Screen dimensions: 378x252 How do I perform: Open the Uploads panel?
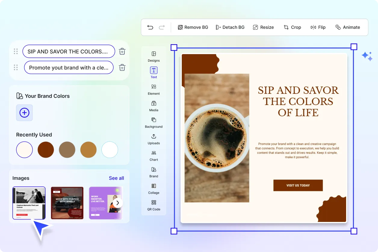153,140
